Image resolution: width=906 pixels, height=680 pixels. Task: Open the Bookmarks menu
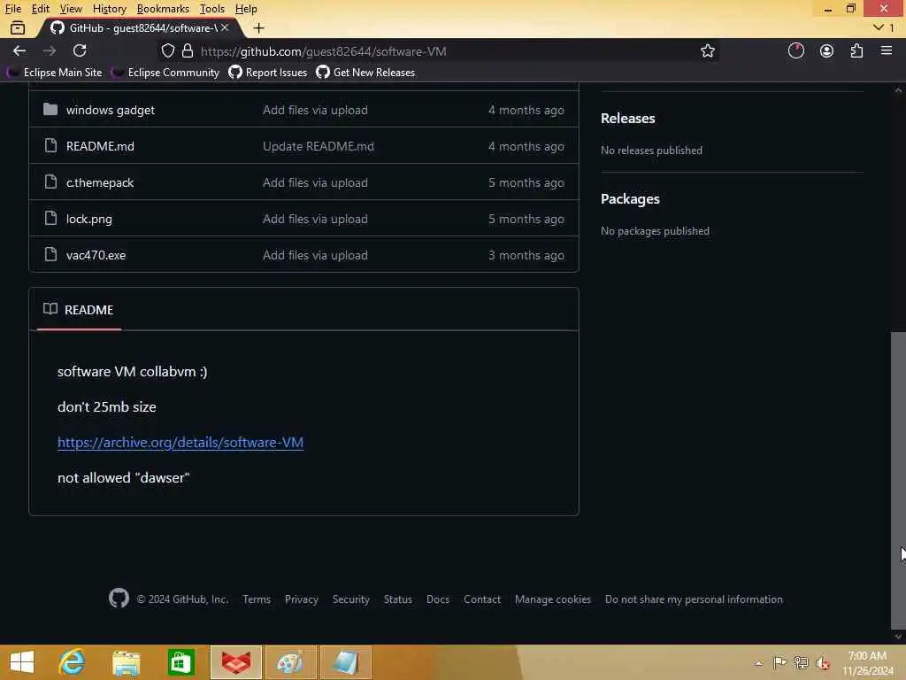[x=163, y=9]
